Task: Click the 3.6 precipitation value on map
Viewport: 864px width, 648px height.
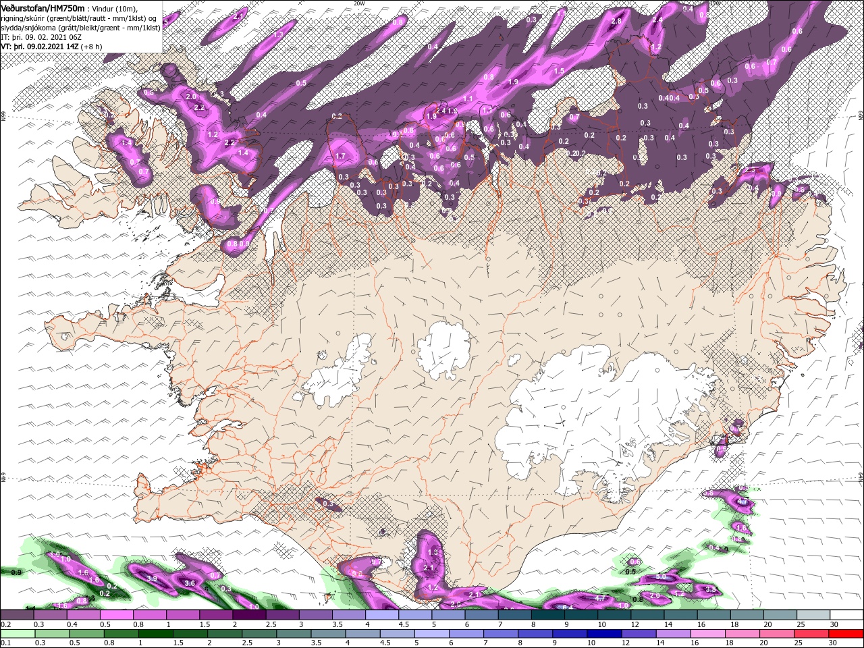Action: tap(190, 583)
